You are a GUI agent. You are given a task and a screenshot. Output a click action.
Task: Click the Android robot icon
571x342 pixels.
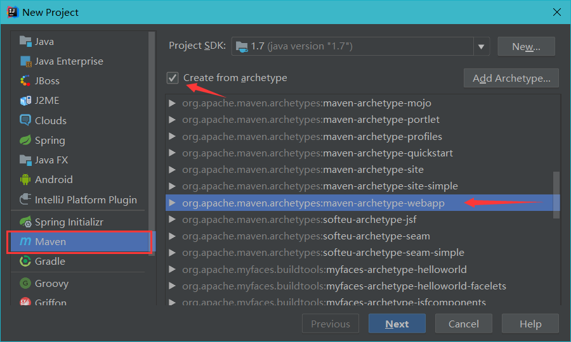pyautogui.click(x=25, y=179)
